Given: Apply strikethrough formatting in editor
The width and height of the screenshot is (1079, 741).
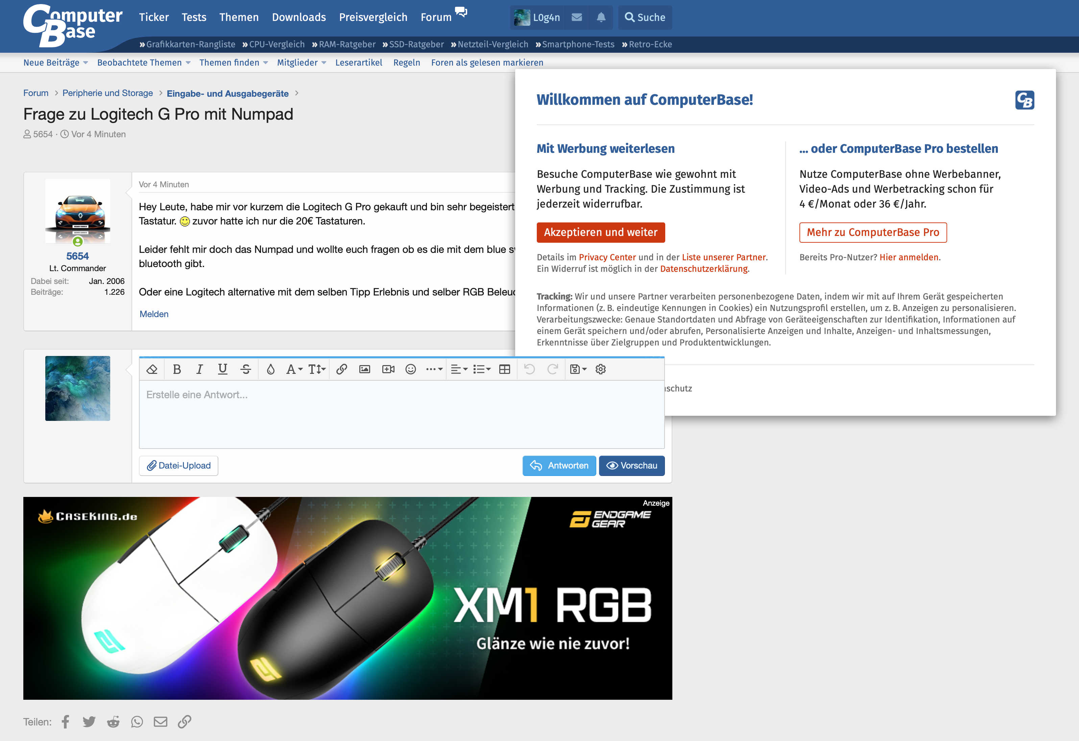Looking at the screenshot, I should tap(246, 369).
